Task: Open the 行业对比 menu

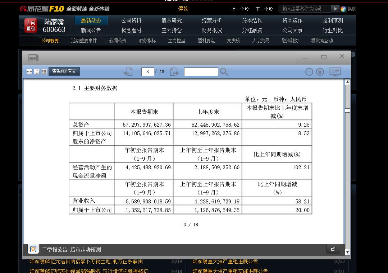Action: point(333,30)
